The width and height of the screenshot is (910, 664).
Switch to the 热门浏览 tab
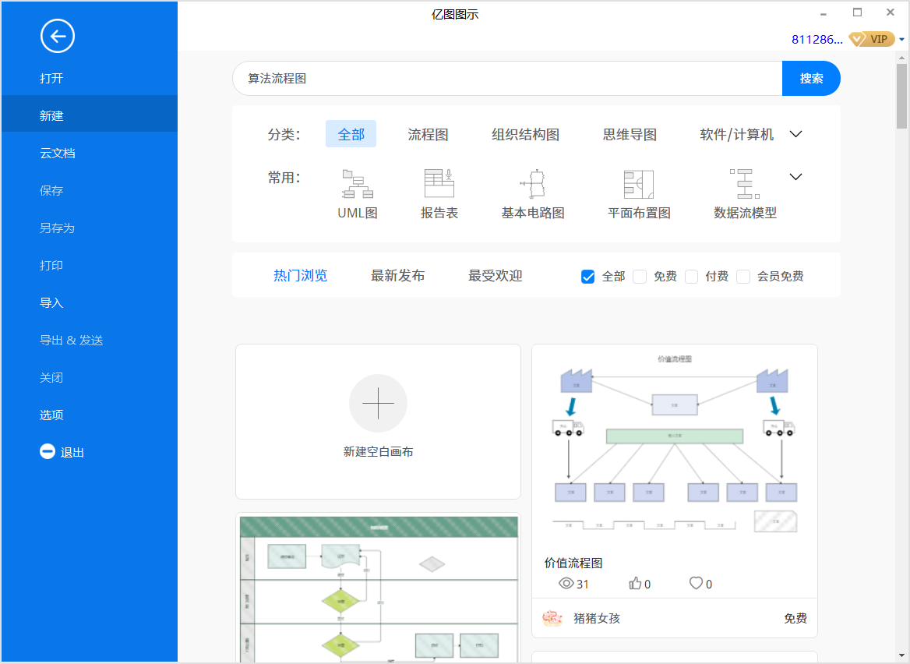(300, 276)
